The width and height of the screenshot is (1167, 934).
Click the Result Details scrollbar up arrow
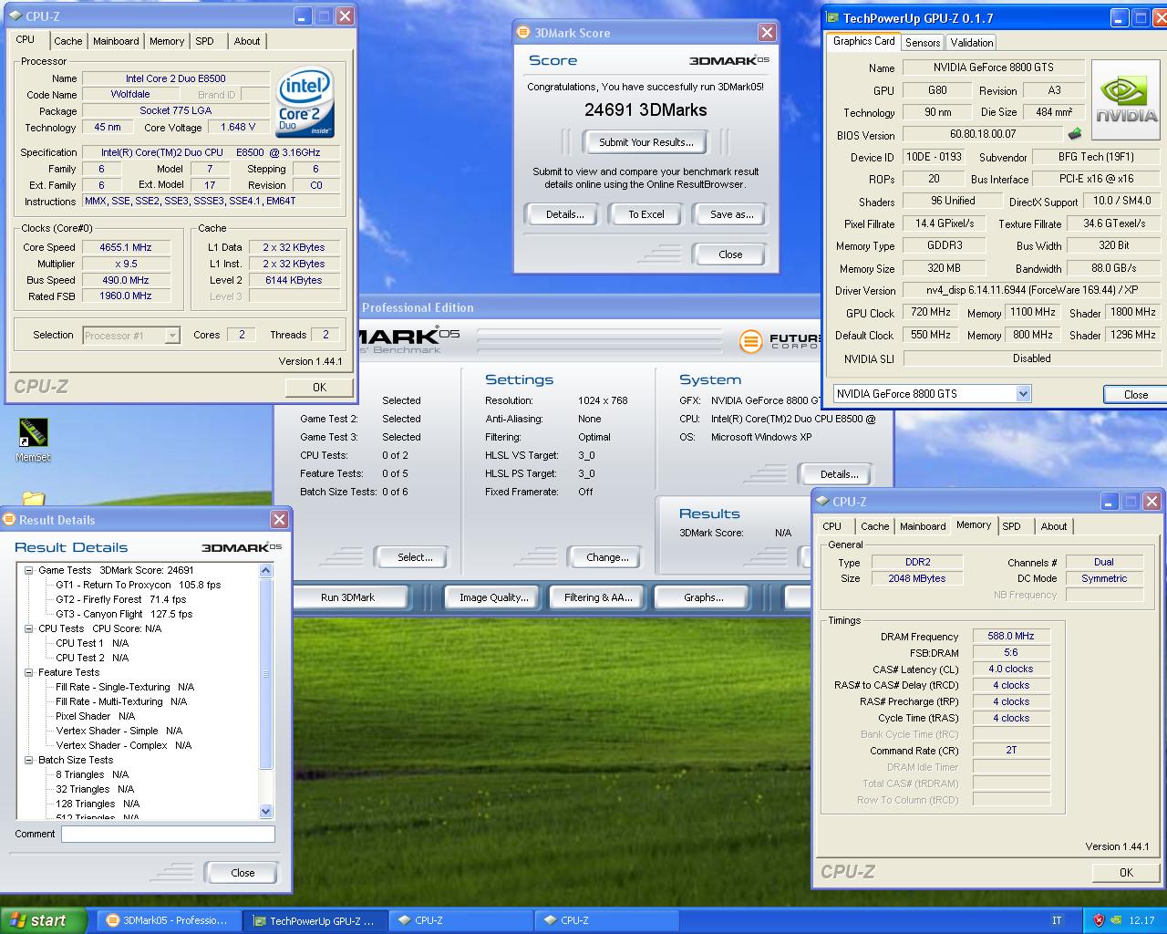[x=266, y=570]
